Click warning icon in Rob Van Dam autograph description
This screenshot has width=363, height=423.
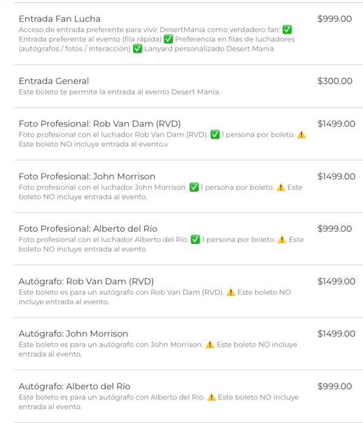point(231,292)
